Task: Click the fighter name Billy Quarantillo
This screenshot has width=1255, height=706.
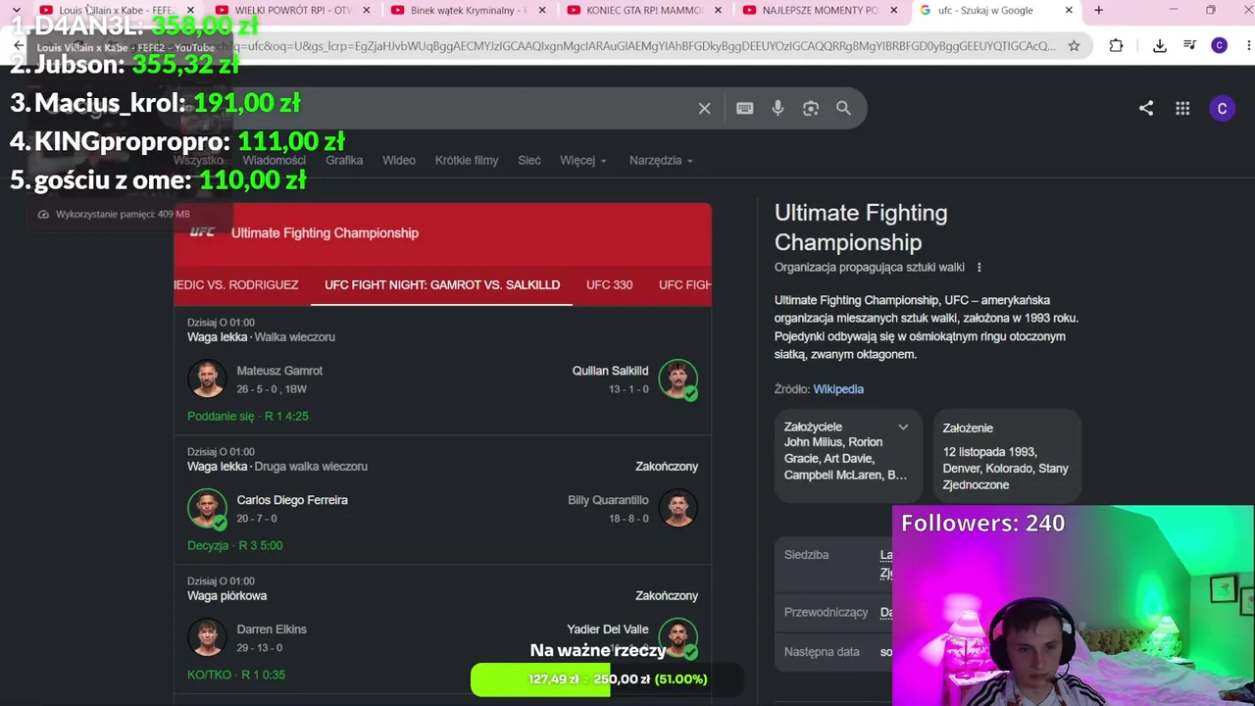Action: tap(608, 500)
